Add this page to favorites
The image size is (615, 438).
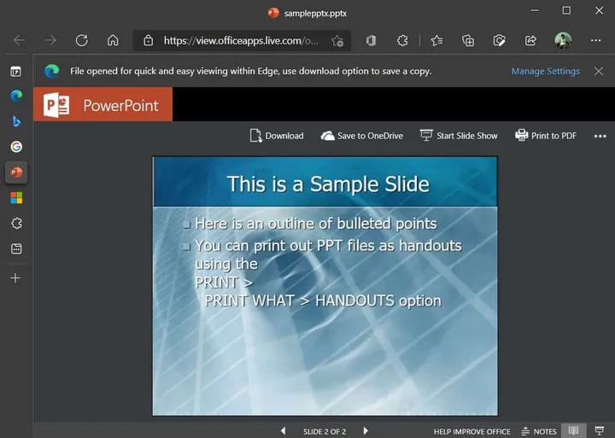click(337, 41)
